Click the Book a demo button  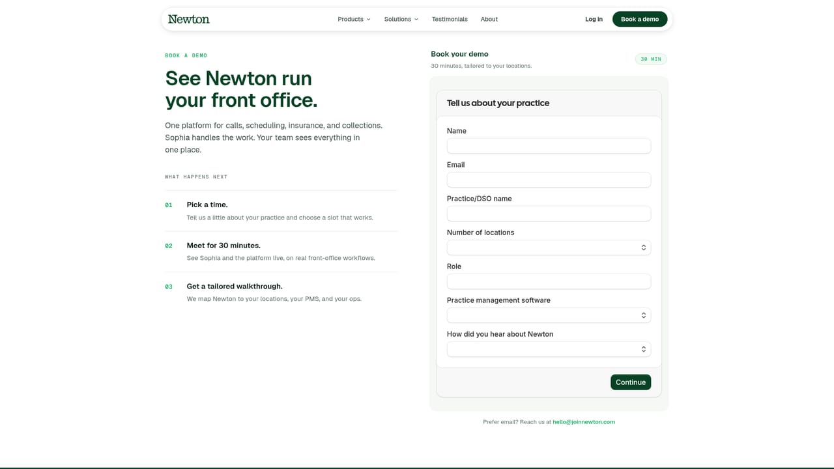[640, 19]
